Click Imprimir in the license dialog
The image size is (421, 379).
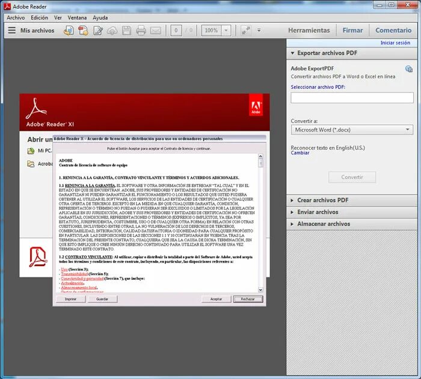(70, 299)
